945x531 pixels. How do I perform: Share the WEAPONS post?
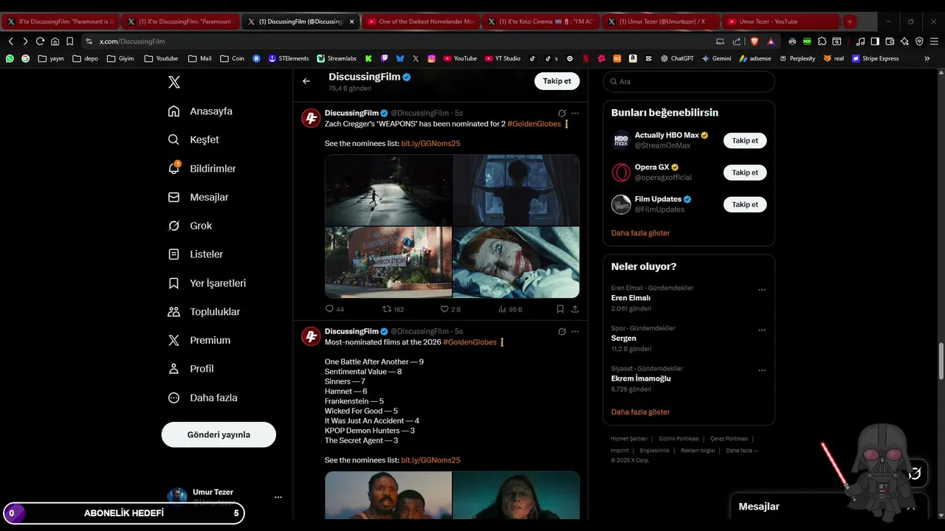pos(575,309)
